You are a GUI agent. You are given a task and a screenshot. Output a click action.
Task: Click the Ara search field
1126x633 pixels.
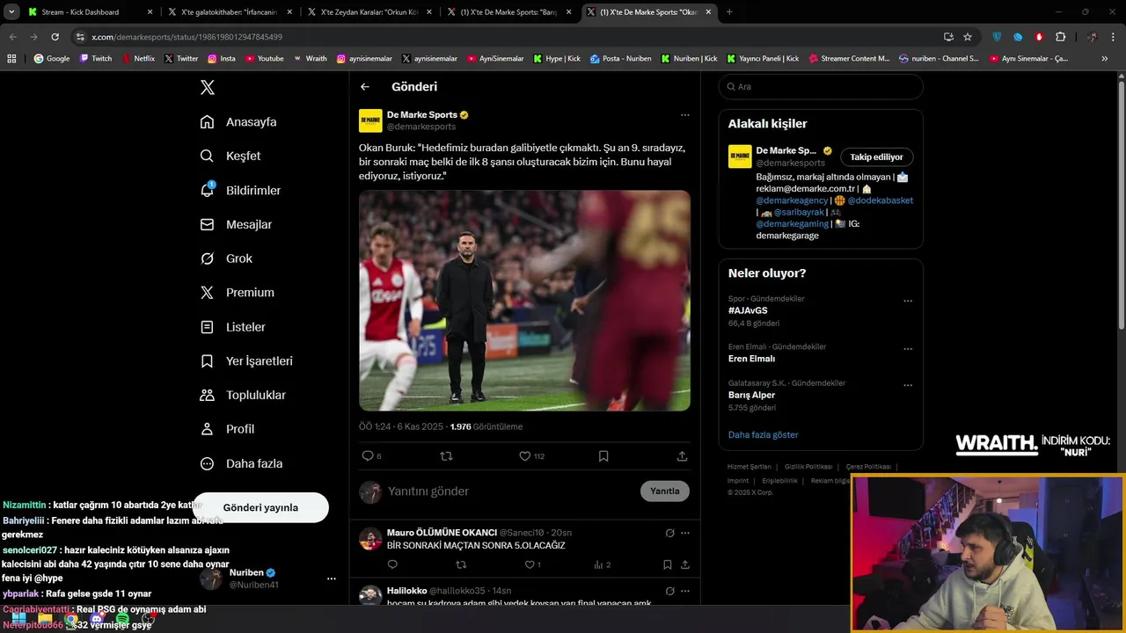[821, 87]
